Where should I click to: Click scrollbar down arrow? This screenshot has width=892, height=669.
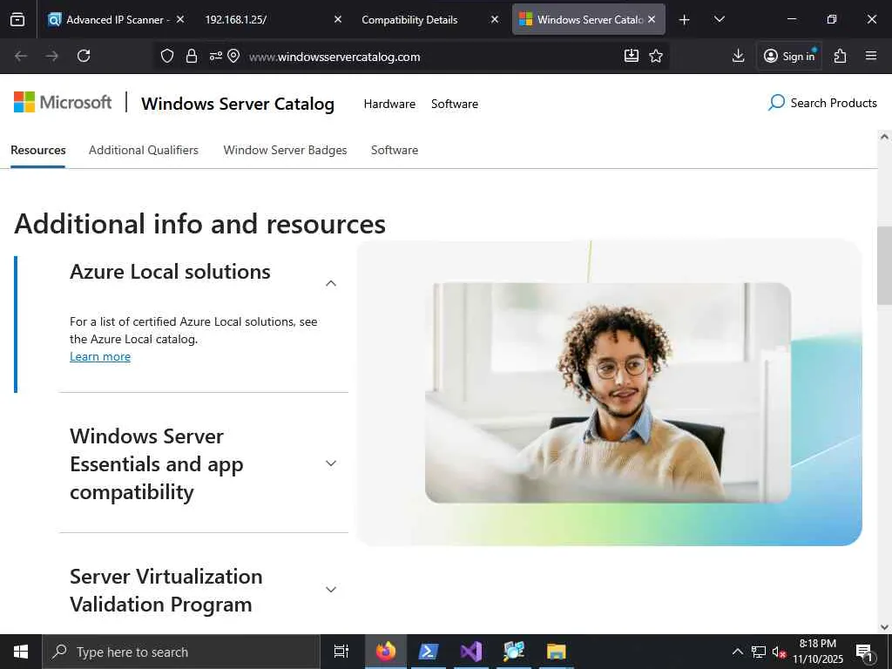(x=884, y=627)
